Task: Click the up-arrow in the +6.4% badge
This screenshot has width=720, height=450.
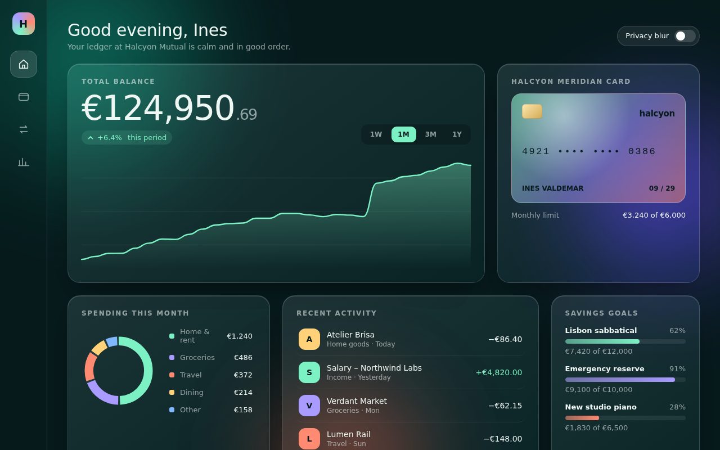Action: click(91, 138)
